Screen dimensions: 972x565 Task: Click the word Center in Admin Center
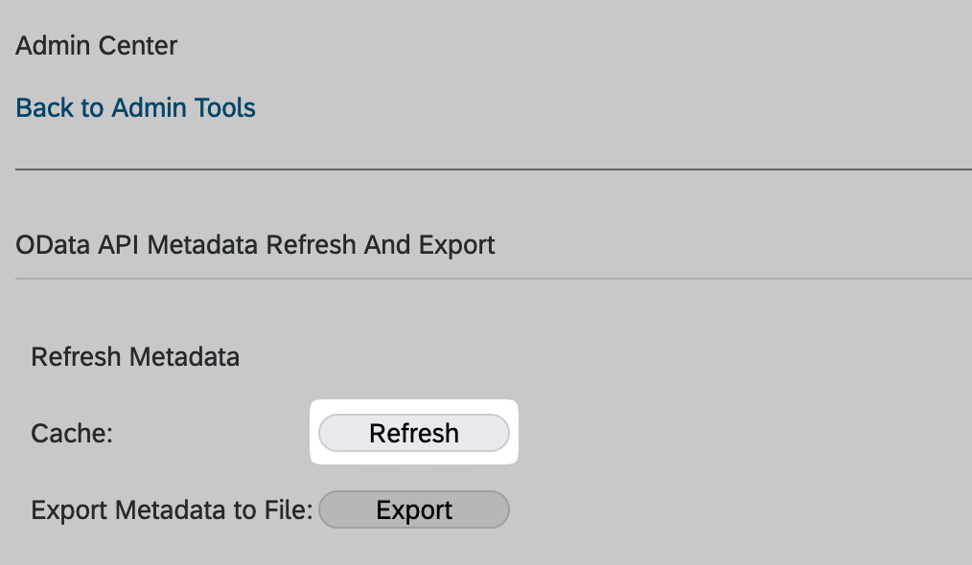(x=138, y=46)
